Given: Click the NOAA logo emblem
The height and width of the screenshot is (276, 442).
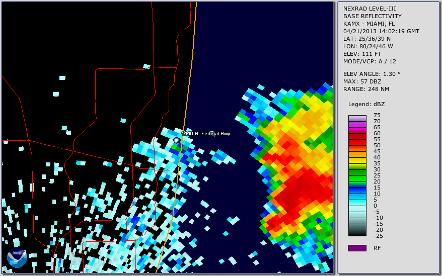Looking at the screenshot, I should [x=17, y=258].
